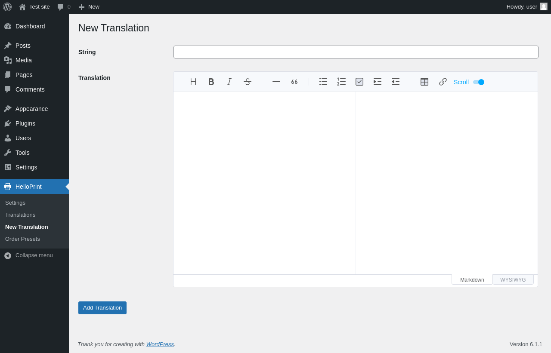This screenshot has height=353, width=551.
Task: Go to the Dashboard menu
Action: (x=34, y=26)
